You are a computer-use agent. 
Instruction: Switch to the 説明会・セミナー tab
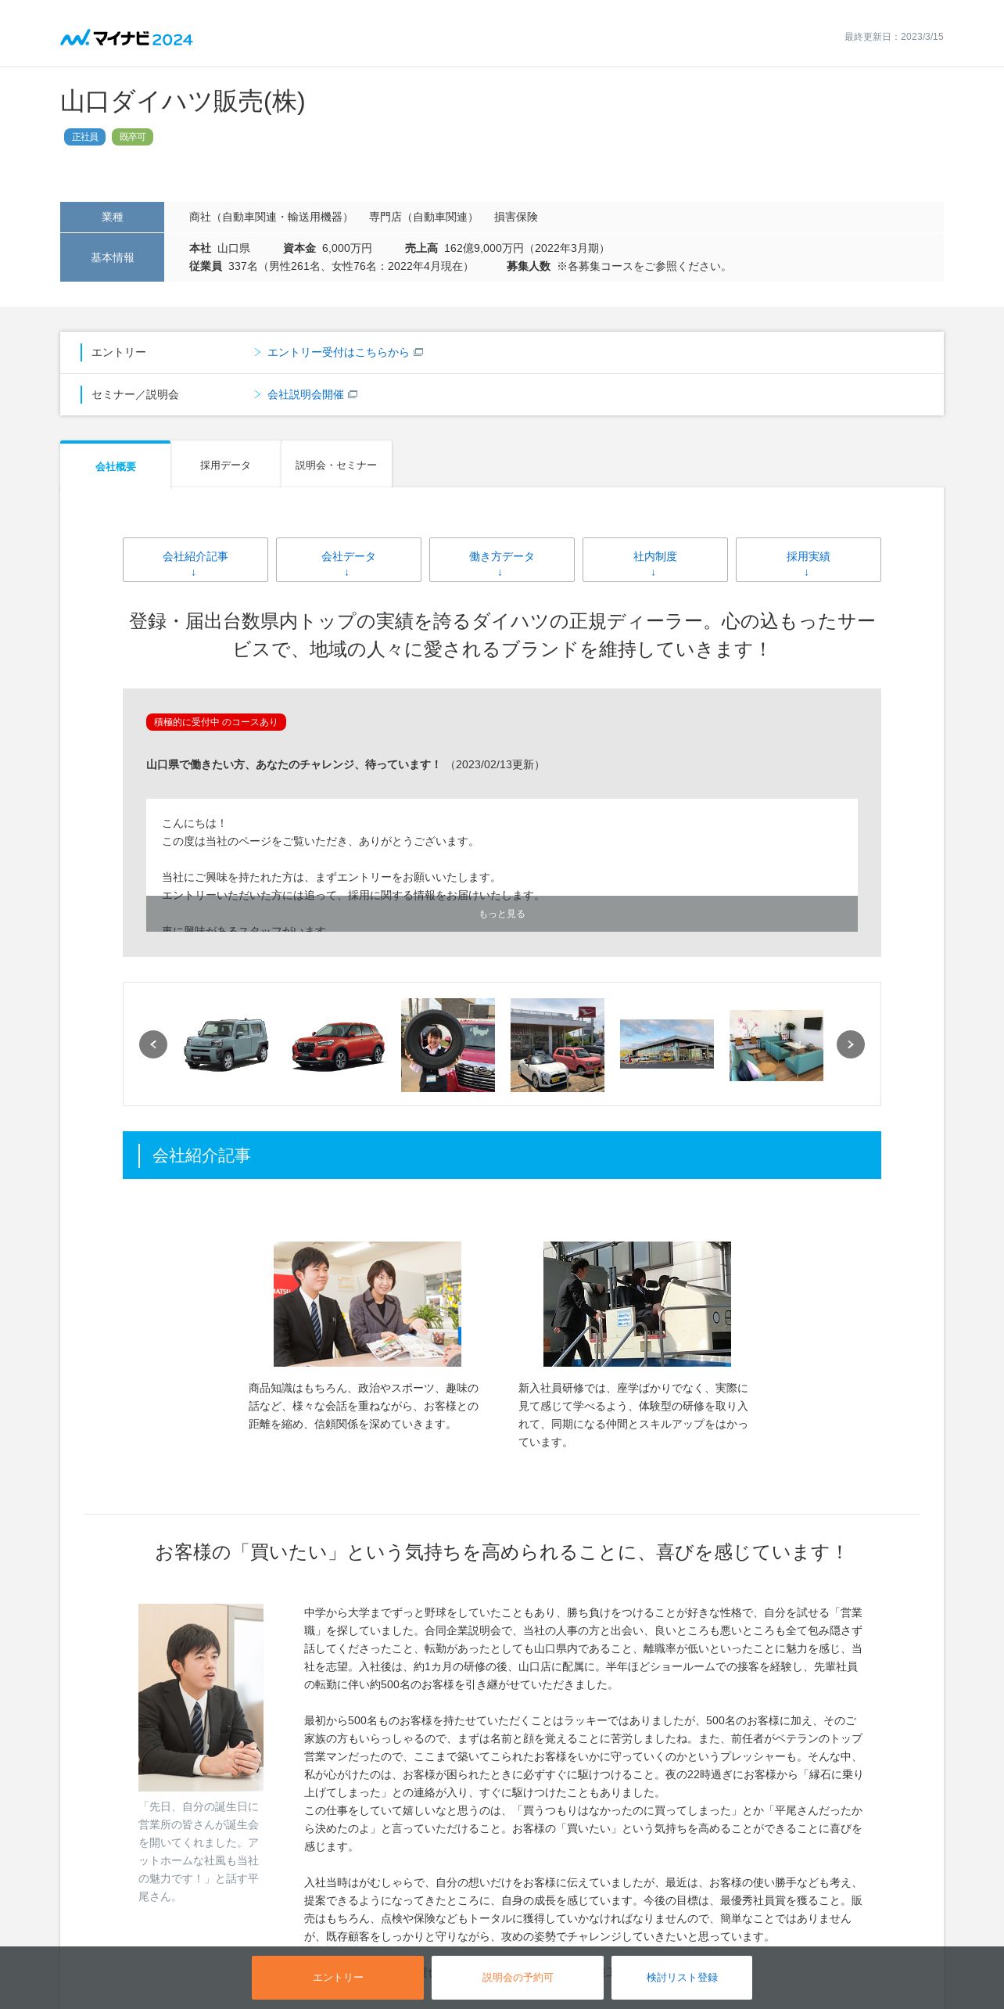[336, 465]
